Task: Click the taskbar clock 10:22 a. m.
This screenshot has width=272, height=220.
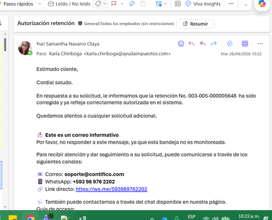Action: click(249, 216)
